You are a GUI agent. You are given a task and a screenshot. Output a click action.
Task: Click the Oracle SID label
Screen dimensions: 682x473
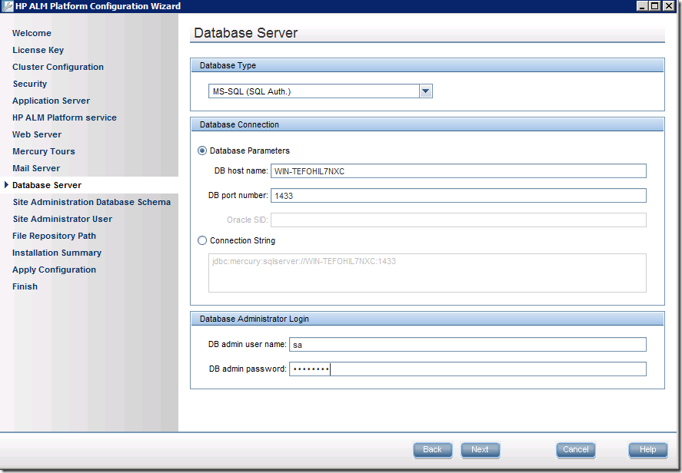pos(248,220)
